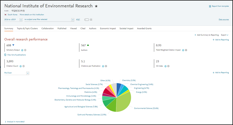Click the green up triangle beside 567

tap(88, 45)
